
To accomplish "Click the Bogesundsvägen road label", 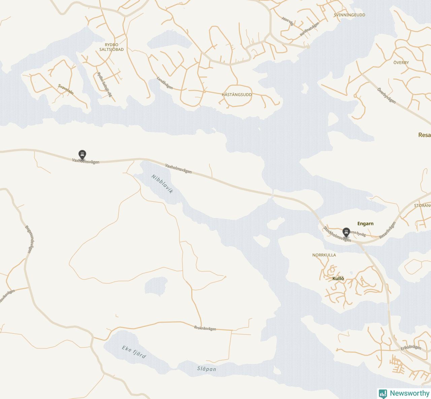I will (30, 239).
